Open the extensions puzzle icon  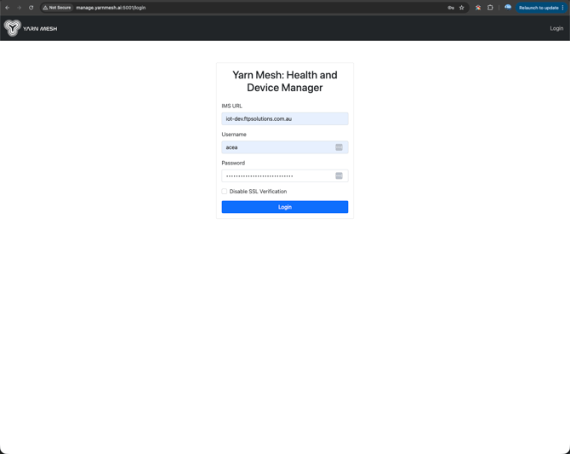coord(490,8)
